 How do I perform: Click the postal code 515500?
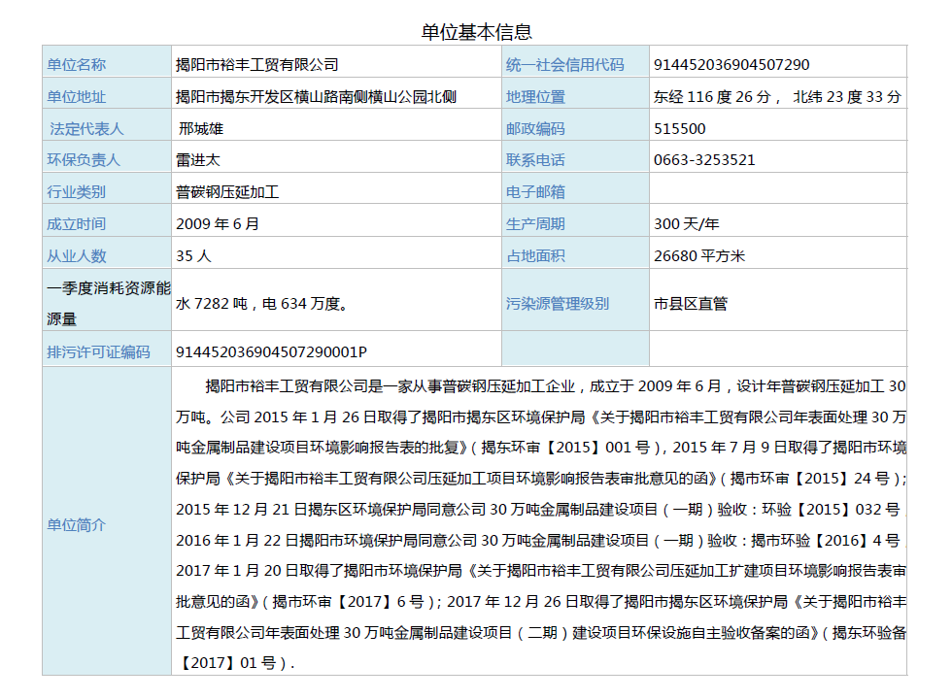point(679,128)
